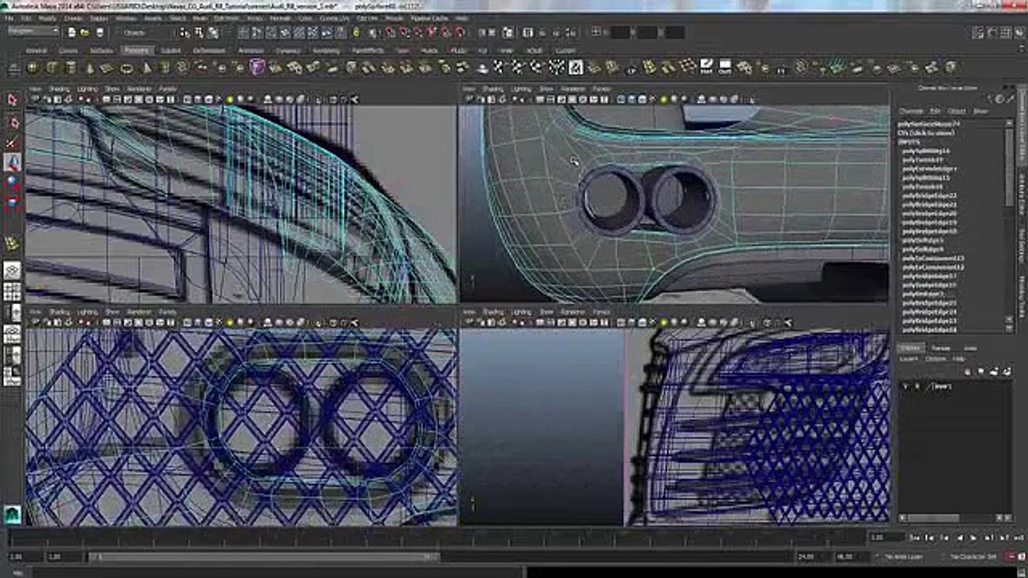The image size is (1028, 578).
Task: Create a polygon sphere from shelf
Action: click(x=33, y=67)
